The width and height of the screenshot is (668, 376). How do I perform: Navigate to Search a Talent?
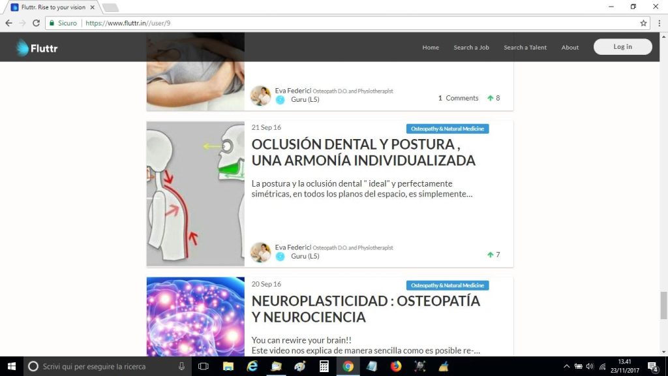(524, 48)
